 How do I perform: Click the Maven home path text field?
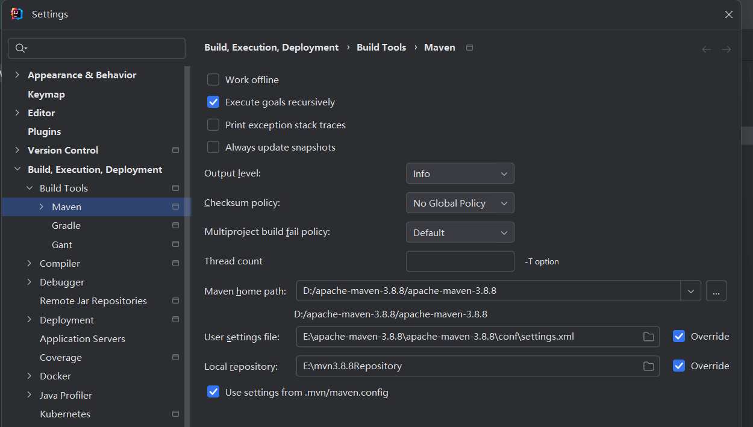pyautogui.click(x=489, y=291)
